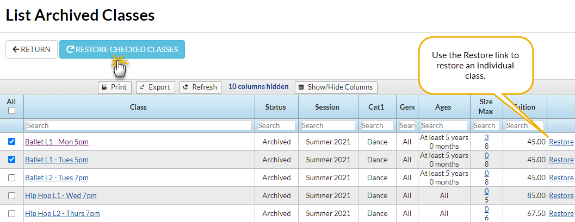Viewport: 575px width, 222px height.
Task: Refresh the archived classes grid
Action: pyautogui.click(x=200, y=87)
